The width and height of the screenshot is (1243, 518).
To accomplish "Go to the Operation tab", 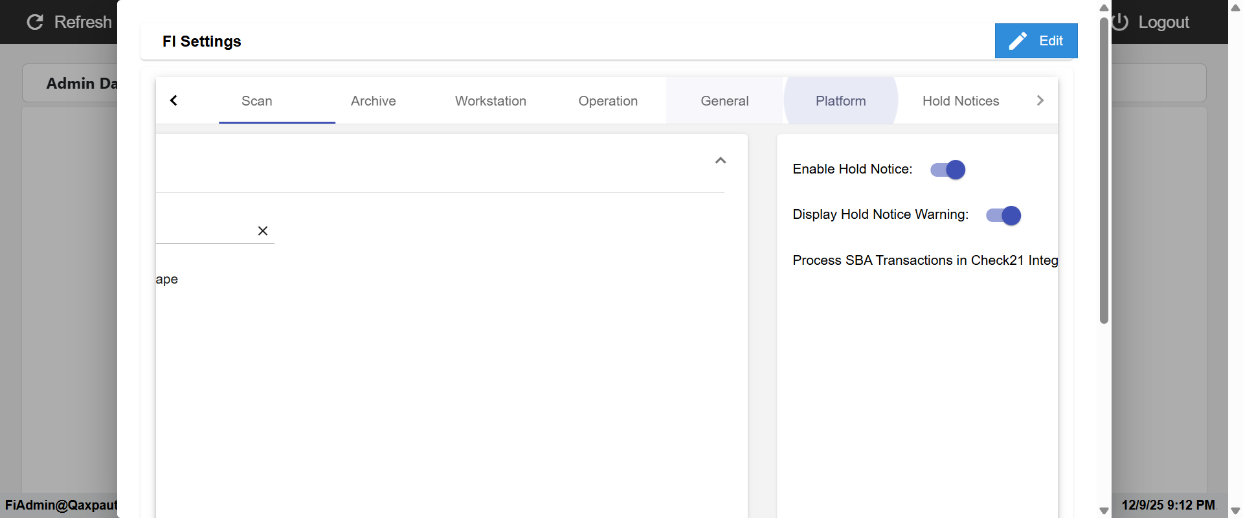I will click(608, 101).
